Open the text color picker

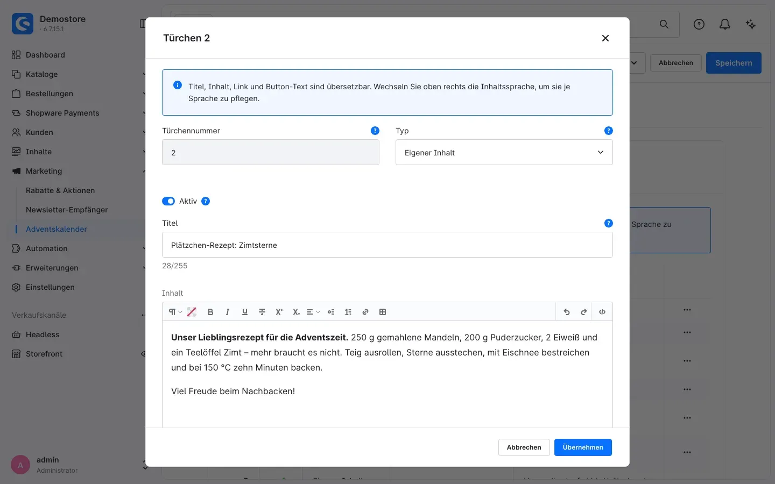[192, 312]
